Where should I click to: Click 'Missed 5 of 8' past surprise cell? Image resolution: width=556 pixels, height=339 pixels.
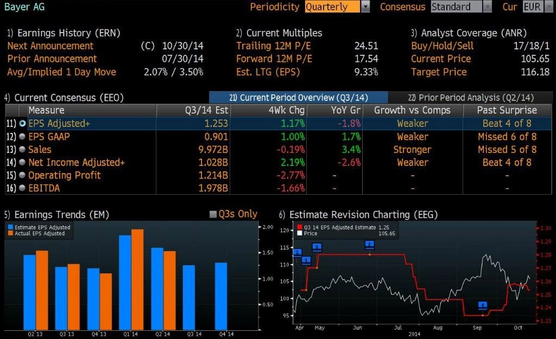tap(507, 150)
